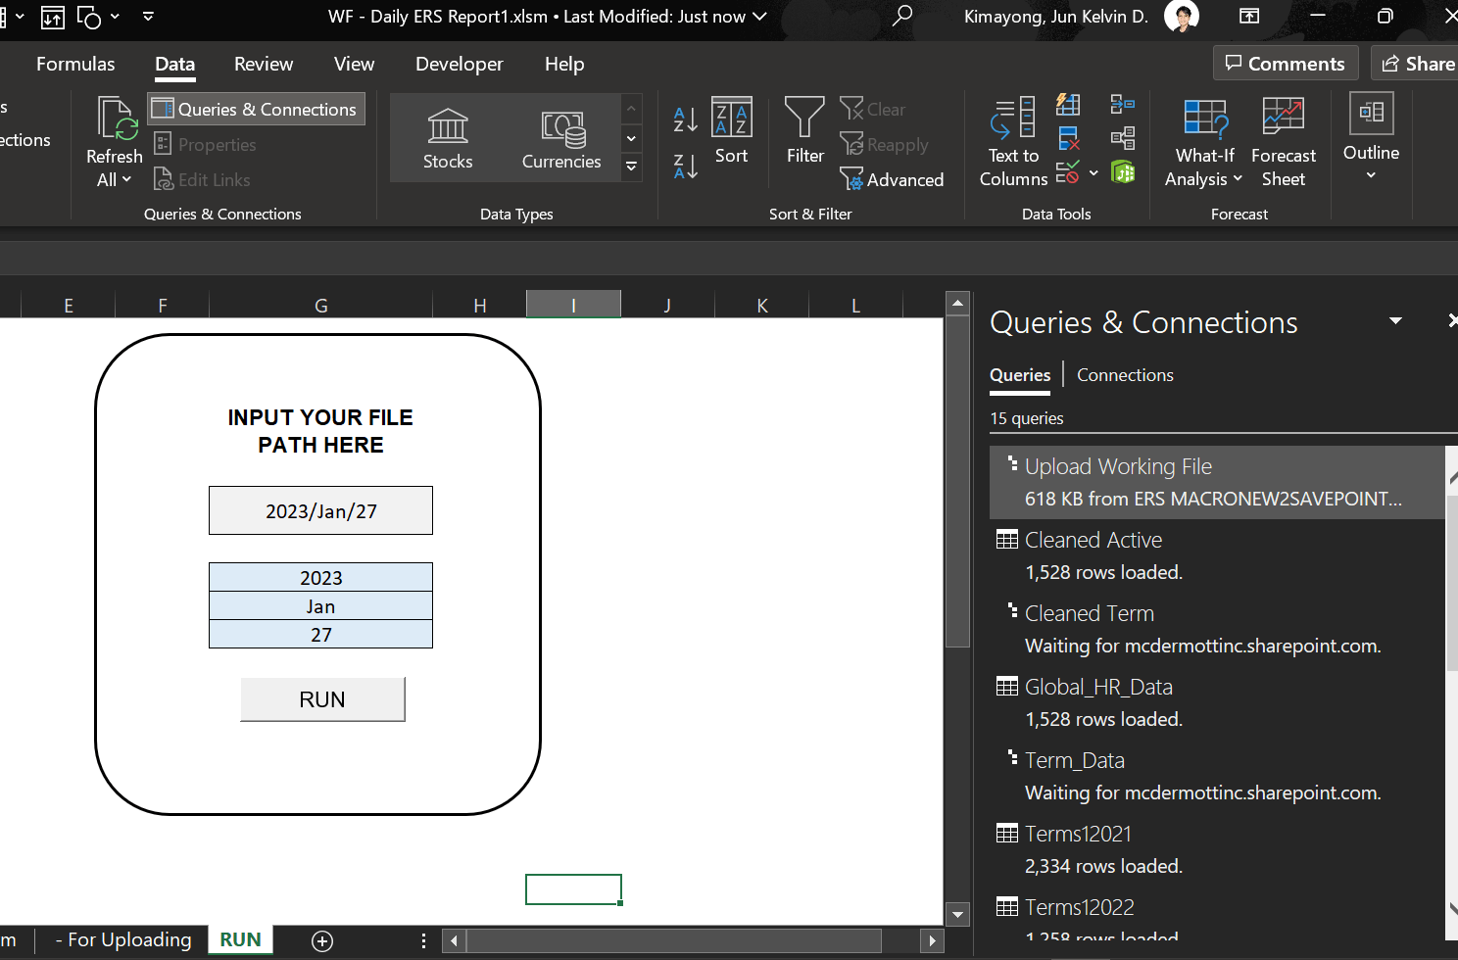Open the Queries & Connections pane options arrow

tap(1395, 320)
